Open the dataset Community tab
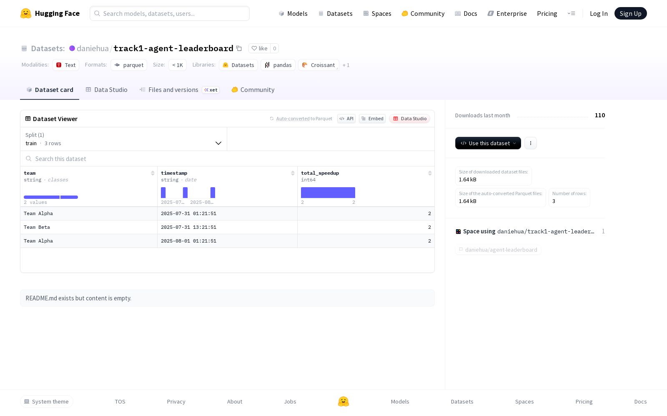The height and width of the screenshot is (416, 667). click(253, 90)
